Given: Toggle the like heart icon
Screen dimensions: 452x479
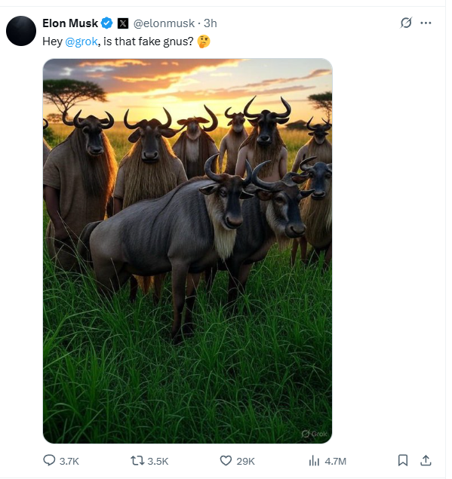Looking at the screenshot, I should tap(226, 461).
